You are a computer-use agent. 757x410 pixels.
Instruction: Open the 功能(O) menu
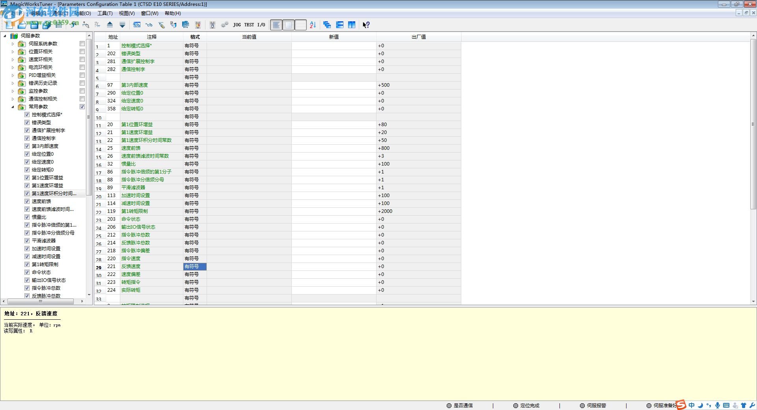(x=83, y=13)
